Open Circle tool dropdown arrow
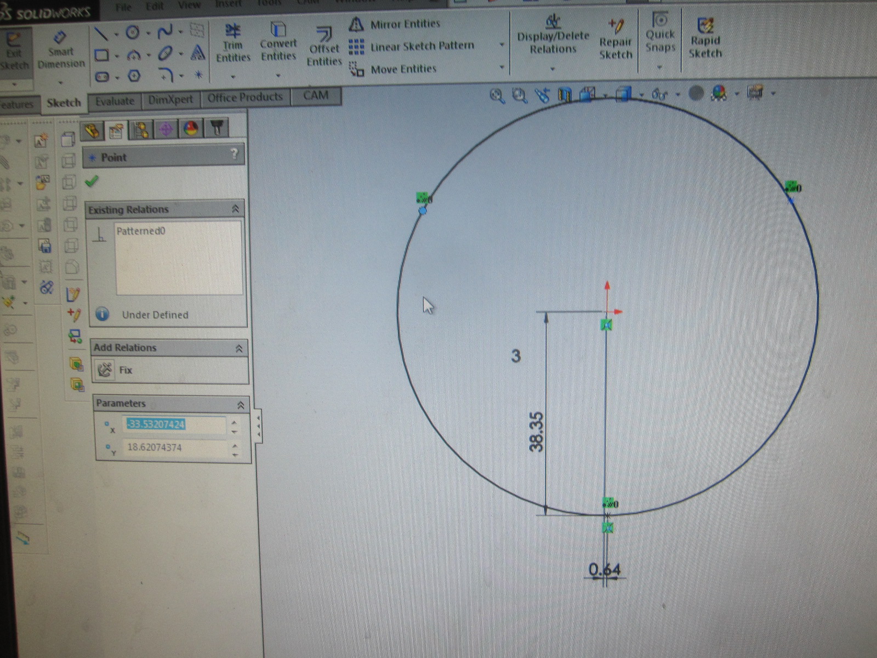The image size is (877, 658). tap(148, 33)
